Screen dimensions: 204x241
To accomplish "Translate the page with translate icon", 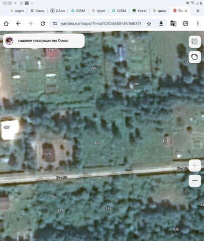I will pos(173,24).
